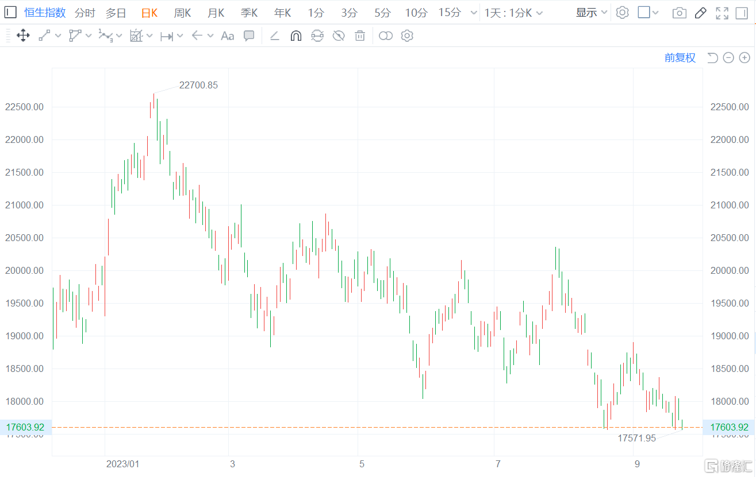756x477 pixels.
Task: Select the Aa text annotation tool
Action: (228, 36)
